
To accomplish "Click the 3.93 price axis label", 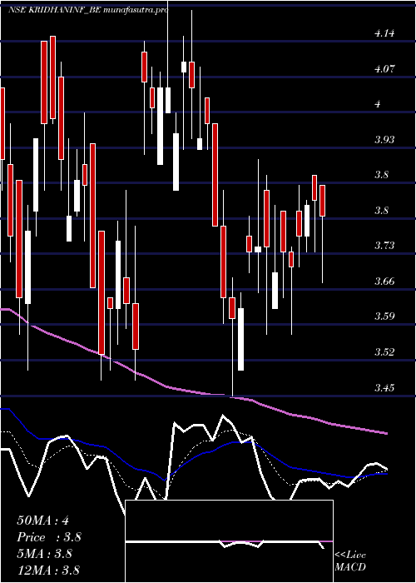I will click(x=384, y=139).
